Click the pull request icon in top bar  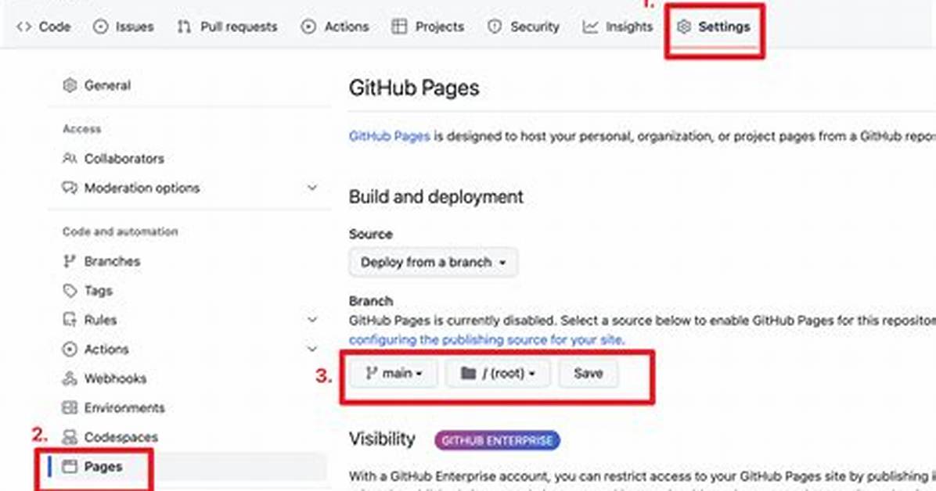(x=185, y=27)
